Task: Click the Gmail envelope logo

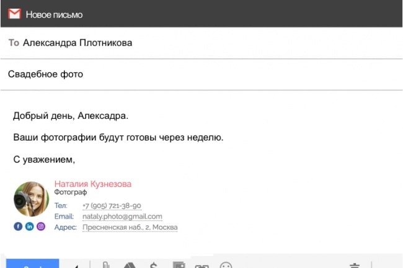Action: pyautogui.click(x=14, y=14)
